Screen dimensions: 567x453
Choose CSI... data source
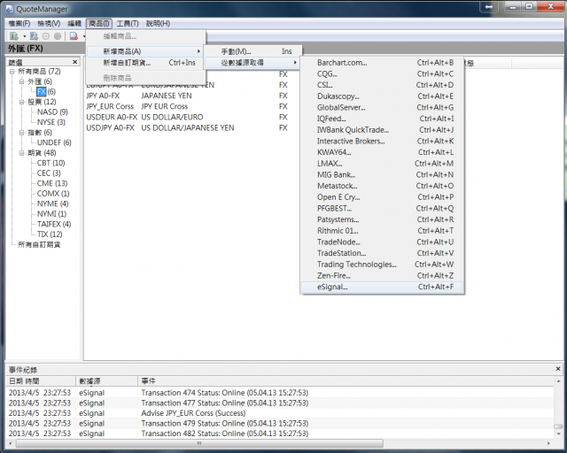pos(382,85)
